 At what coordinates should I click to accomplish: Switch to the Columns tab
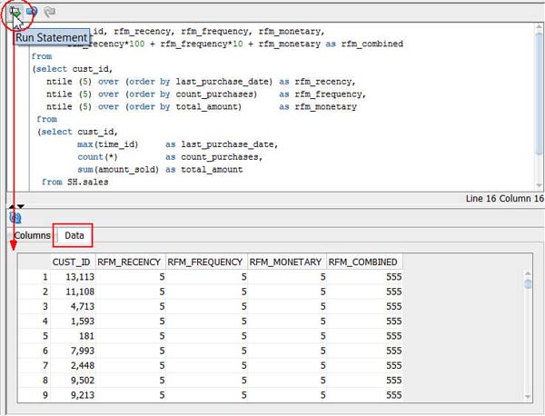[x=32, y=236]
